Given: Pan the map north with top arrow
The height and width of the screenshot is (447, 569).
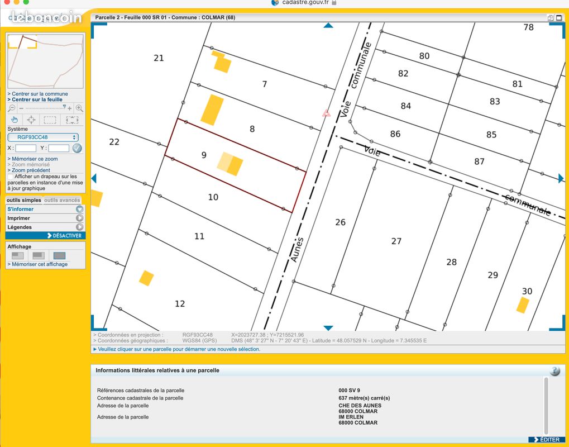Looking at the screenshot, I should click(x=328, y=26).
